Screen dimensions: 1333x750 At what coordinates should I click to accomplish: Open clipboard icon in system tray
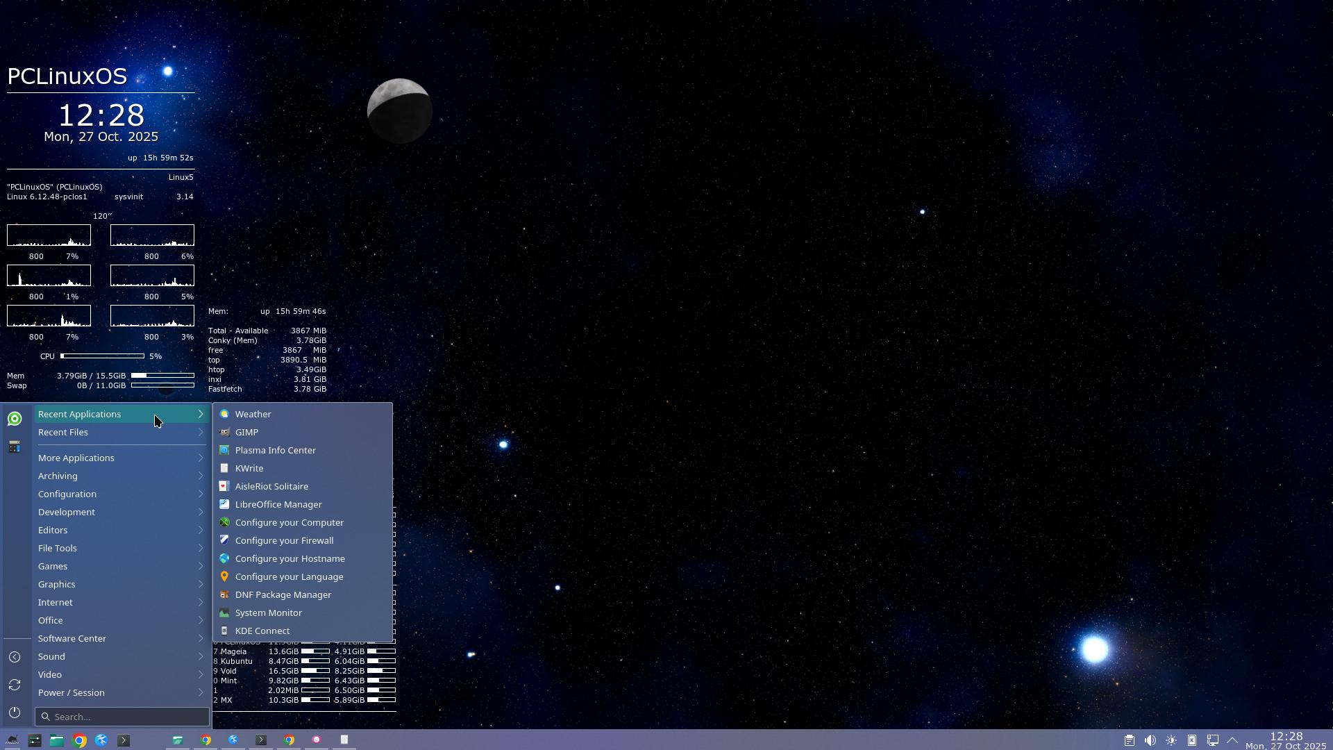click(1130, 740)
